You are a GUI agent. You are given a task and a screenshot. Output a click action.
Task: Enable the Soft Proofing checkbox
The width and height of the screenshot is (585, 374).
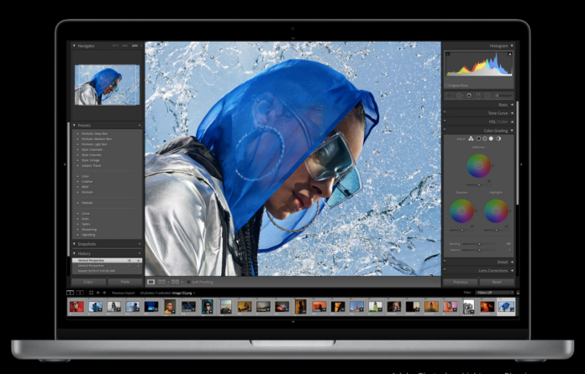(188, 282)
